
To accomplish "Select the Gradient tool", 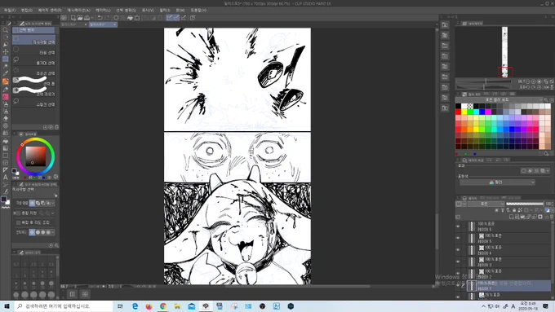I will click(6, 148).
